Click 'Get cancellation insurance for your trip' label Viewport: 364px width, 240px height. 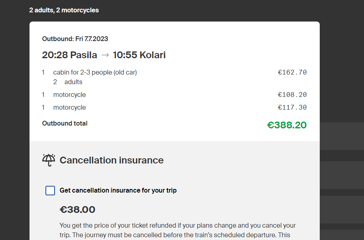(118, 191)
